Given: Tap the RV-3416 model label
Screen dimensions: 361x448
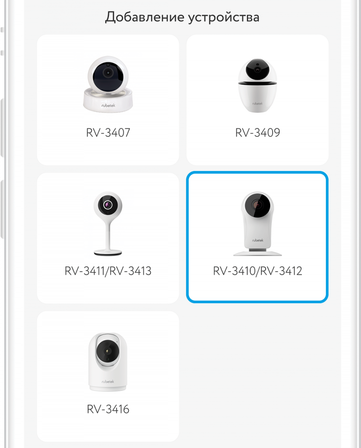Looking at the screenshot, I should tap(108, 409).
